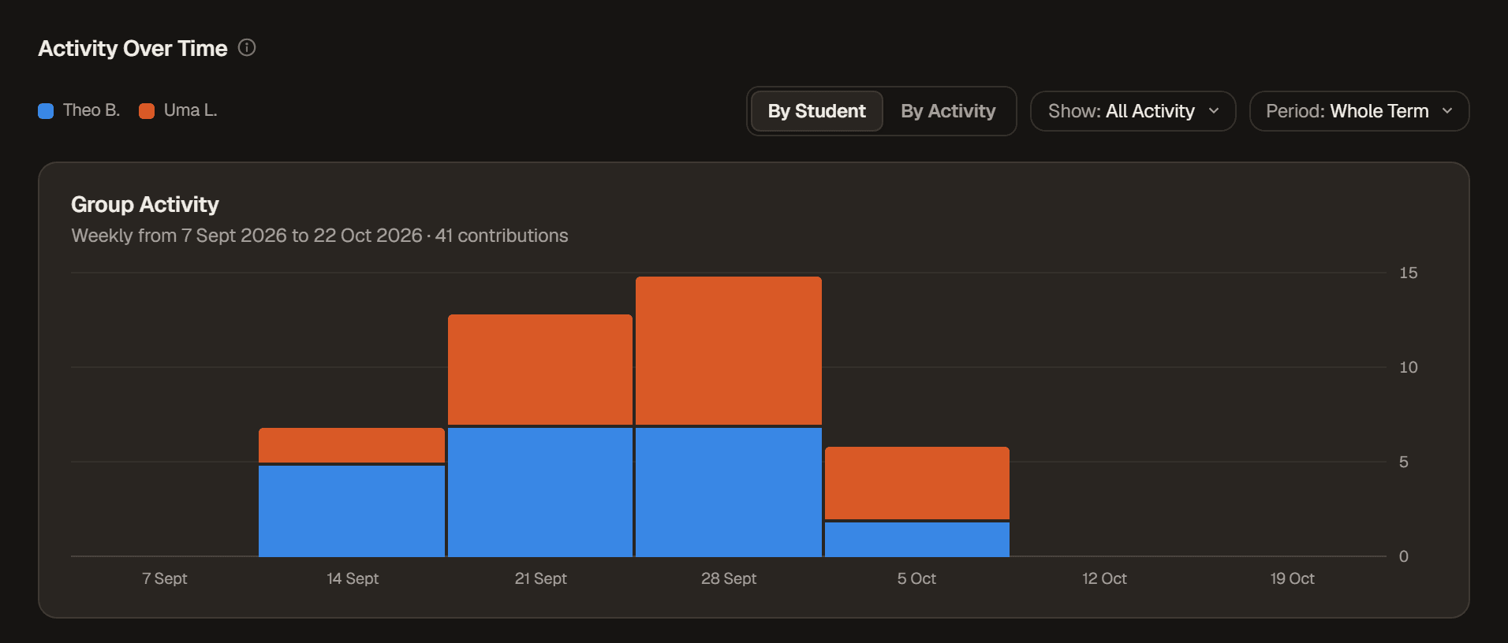Click the Theo B. legend label

(x=91, y=110)
